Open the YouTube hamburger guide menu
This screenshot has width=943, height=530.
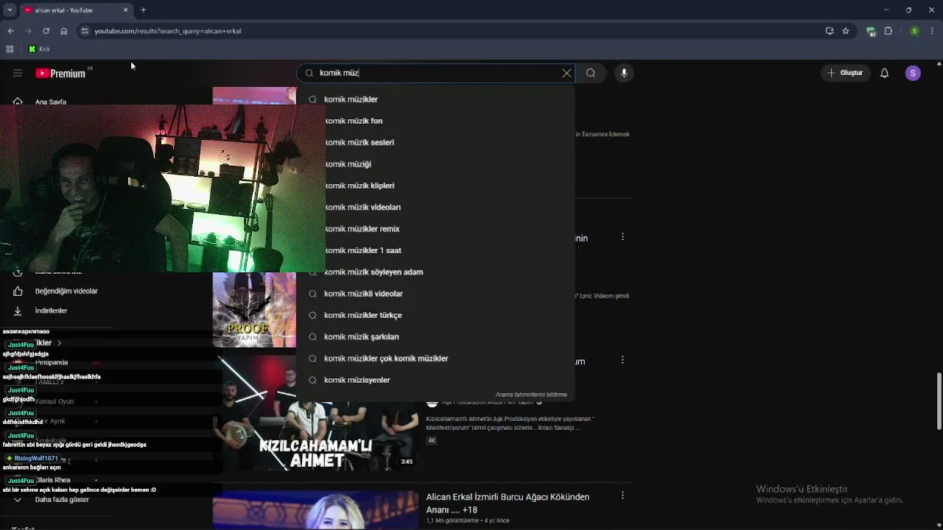pos(18,73)
